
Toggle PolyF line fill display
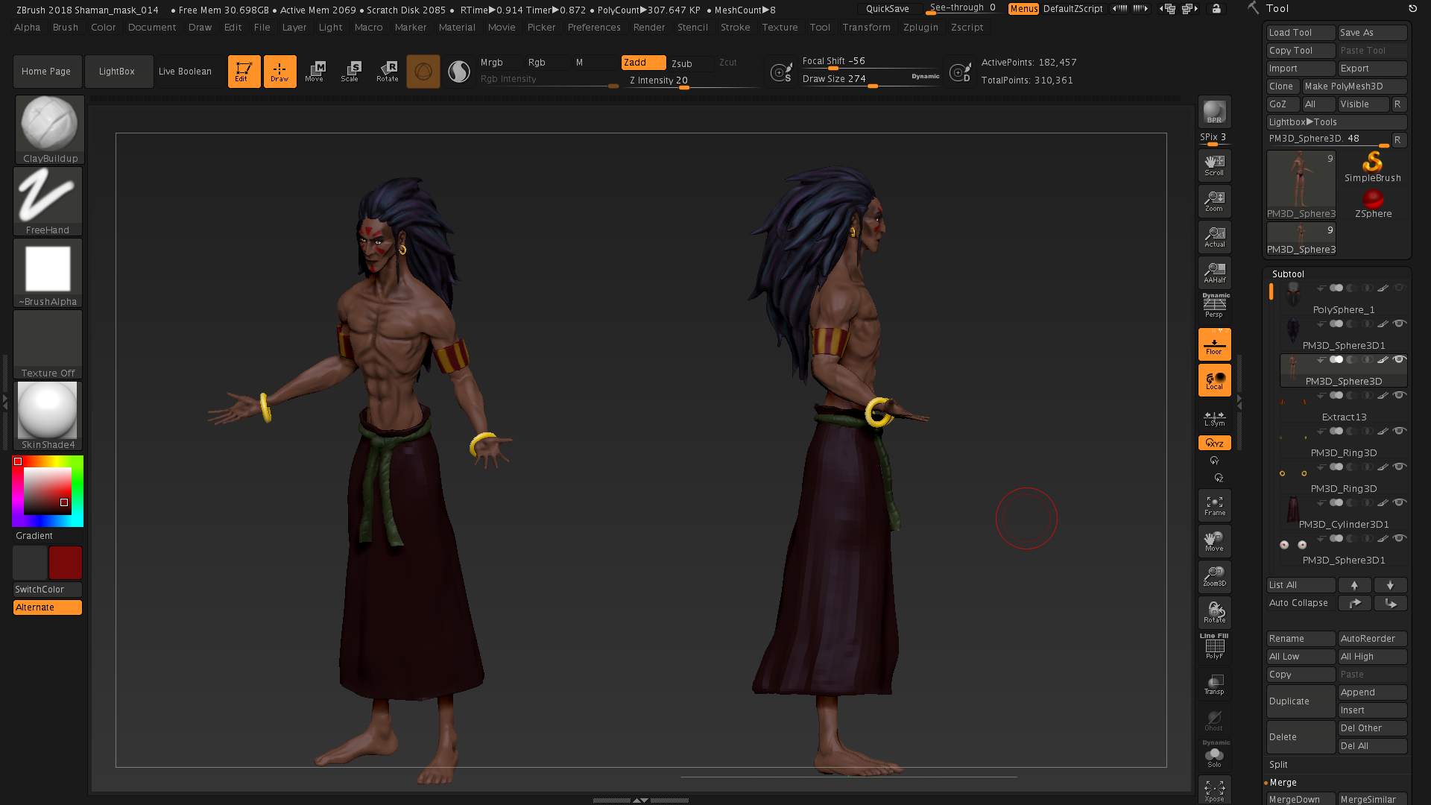pos(1214,646)
